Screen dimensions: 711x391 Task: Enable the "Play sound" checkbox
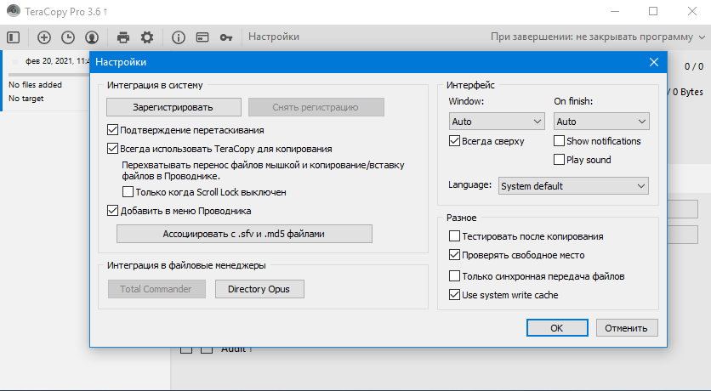point(560,159)
